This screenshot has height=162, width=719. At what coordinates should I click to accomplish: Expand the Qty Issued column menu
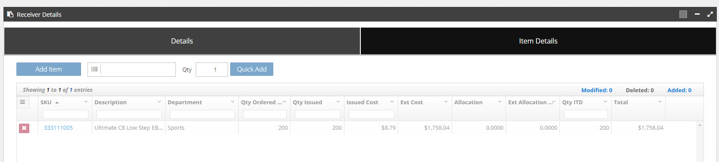point(338,102)
